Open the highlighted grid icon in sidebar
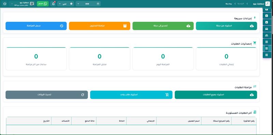Image resolution: width=273 pixels, height=135 pixels. click(x=267, y=48)
